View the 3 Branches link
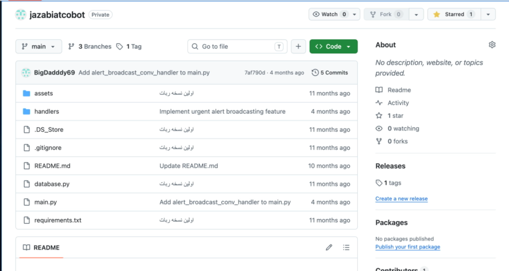This screenshot has height=271, width=509. (89, 47)
